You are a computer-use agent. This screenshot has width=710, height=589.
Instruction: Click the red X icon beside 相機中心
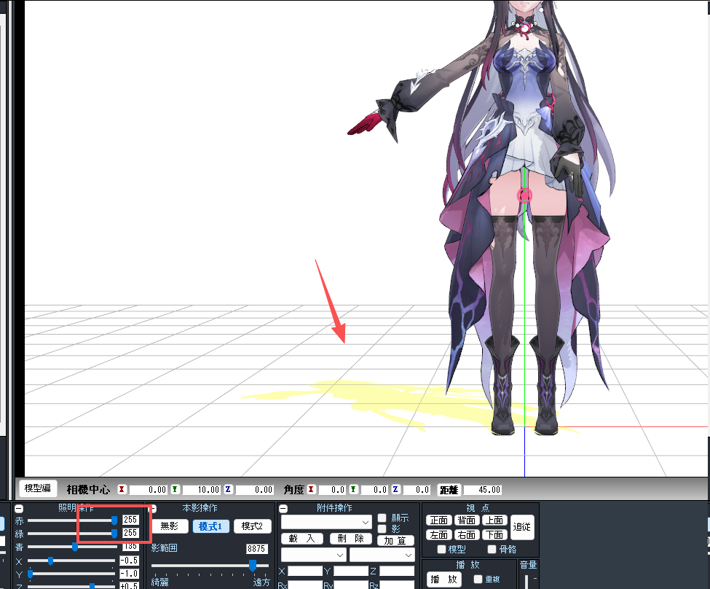pyautogui.click(x=122, y=490)
